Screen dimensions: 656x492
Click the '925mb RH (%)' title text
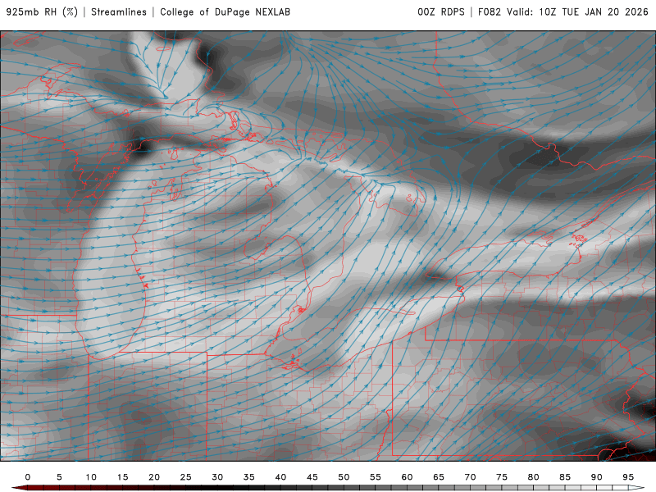tap(42, 12)
